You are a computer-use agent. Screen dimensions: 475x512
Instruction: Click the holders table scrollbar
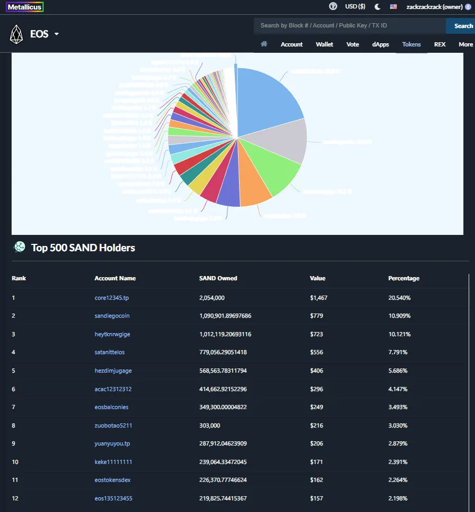coord(469,392)
